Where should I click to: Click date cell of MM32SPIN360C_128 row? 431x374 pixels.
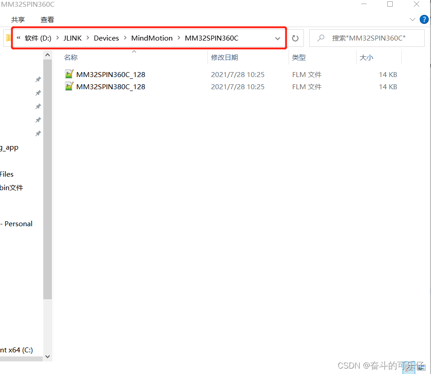coord(238,75)
